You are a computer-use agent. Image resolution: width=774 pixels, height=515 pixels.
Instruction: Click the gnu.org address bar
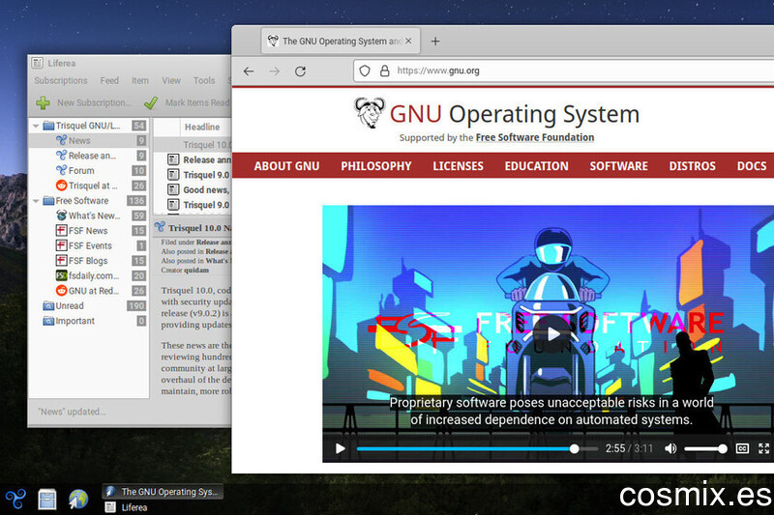(x=563, y=71)
